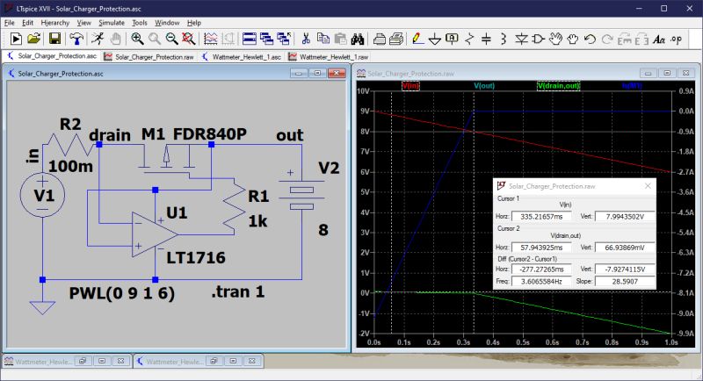Switch to Wattmeter_Hewlett_1.asc tab
703x381 pixels.
tap(241, 57)
